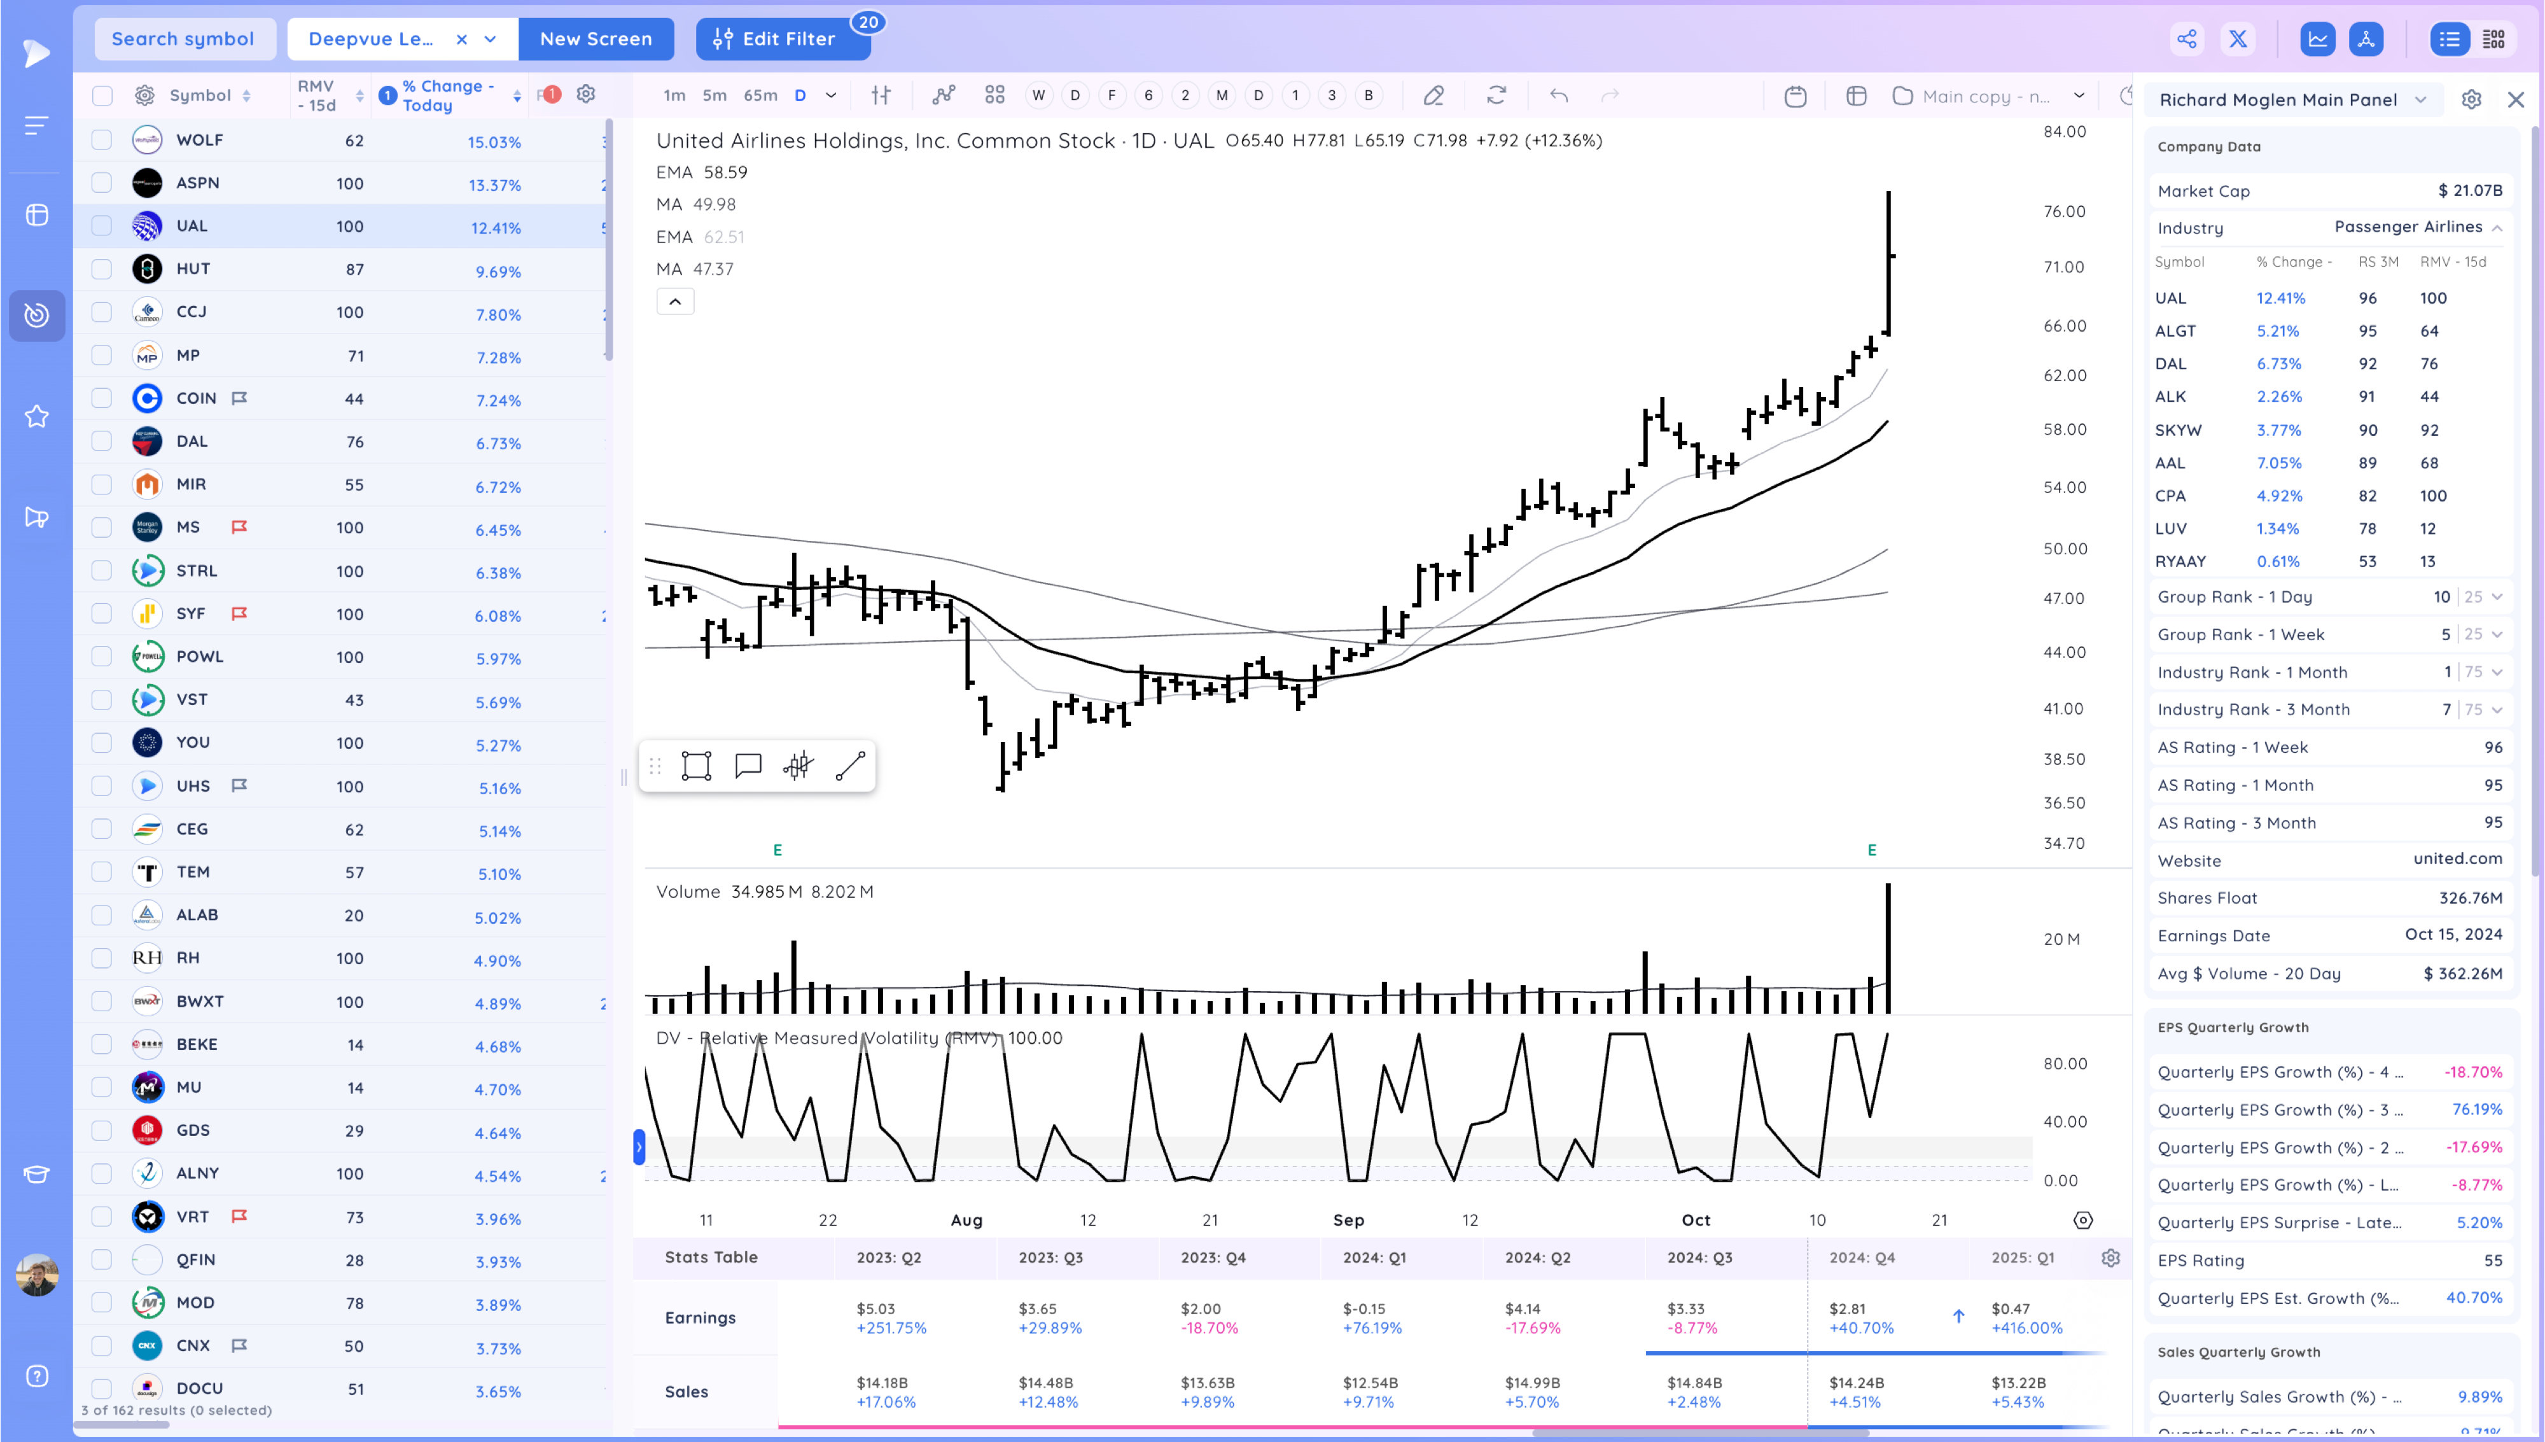This screenshot has width=2545, height=1442.
Task: Collapse the Industry Passenger Airlines section
Action: pos(2497,228)
